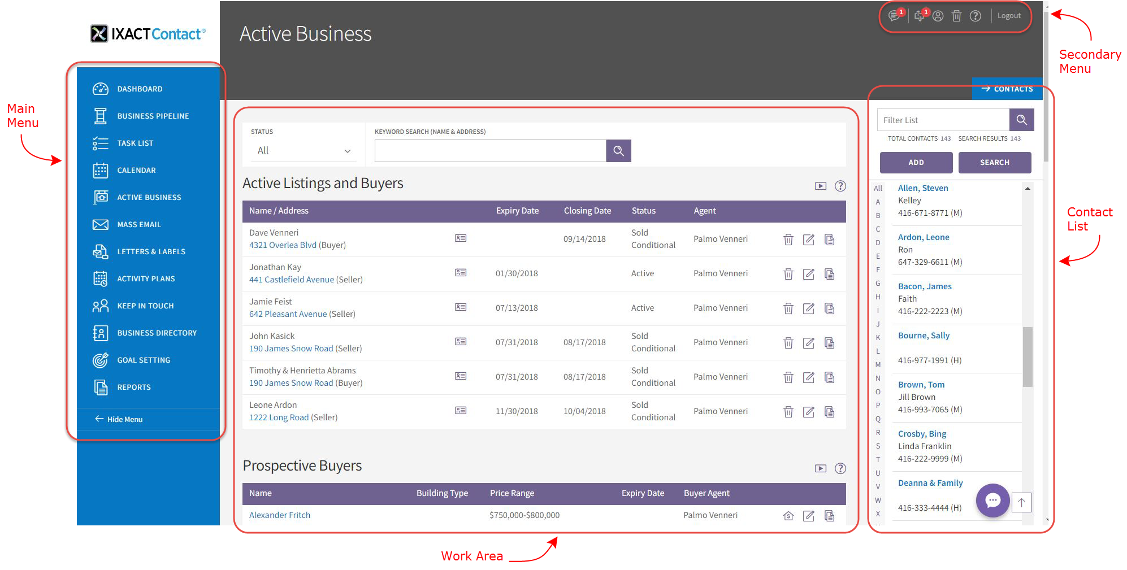Open the 4321 Overlea Blvd link
This screenshot has height=570, width=1127.
(x=283, y=245)
